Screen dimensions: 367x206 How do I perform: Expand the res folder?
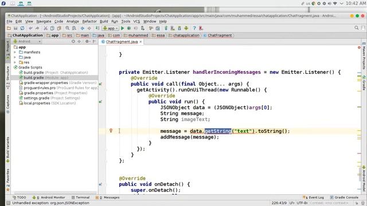(x=15, y=62)
